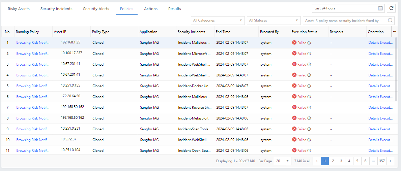
Task: Open column settings ellipsis in table header
Action: coord(395,32)
